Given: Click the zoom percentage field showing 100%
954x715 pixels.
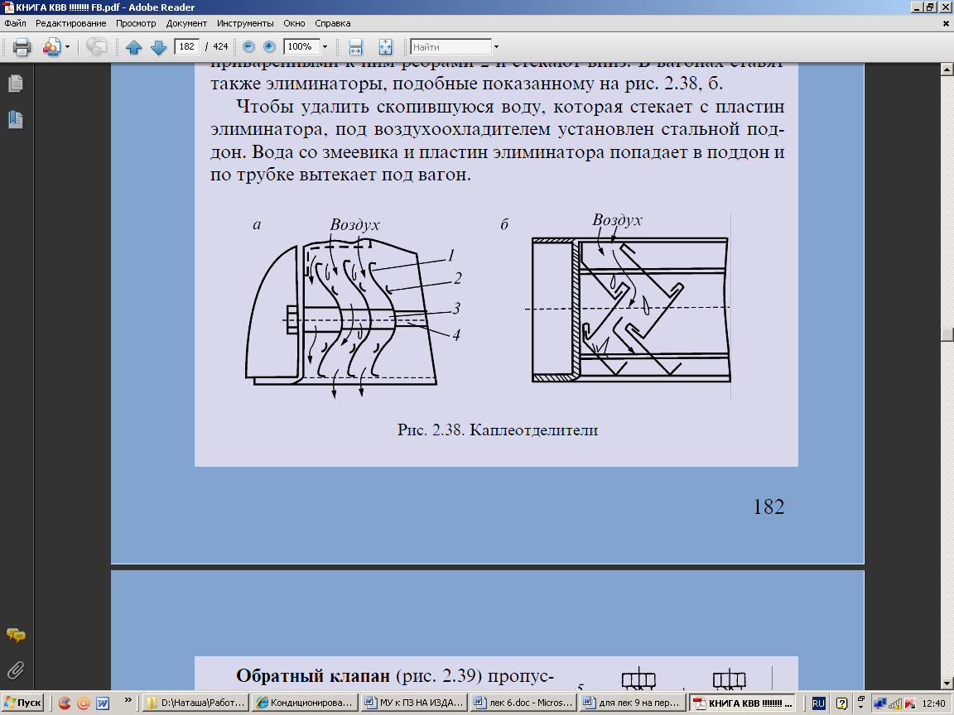Looking at the screenshot, I should click(x=301, y=47).
